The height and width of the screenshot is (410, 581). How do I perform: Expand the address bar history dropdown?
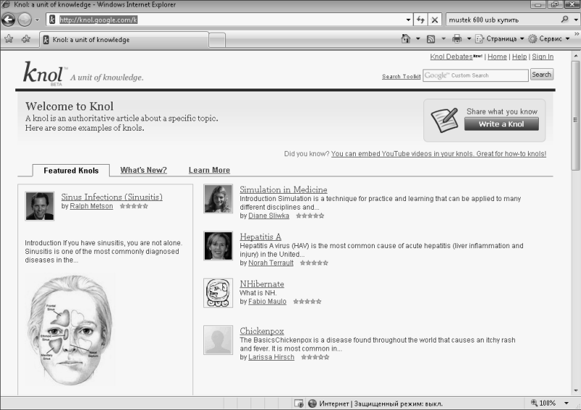click(x=408, y=20)
